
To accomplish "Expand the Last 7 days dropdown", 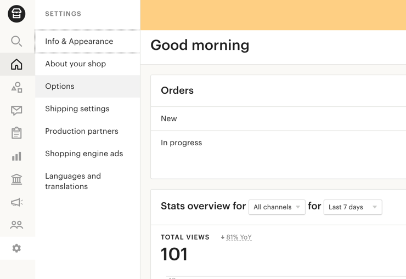I will [352, 207].
